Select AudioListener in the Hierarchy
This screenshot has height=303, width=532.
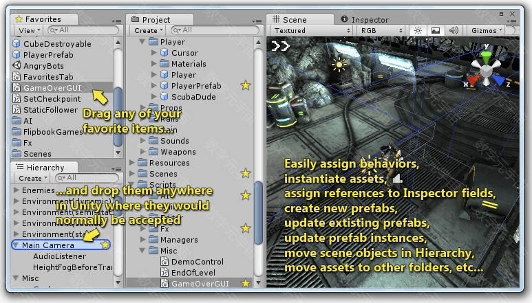pos(59,256)
